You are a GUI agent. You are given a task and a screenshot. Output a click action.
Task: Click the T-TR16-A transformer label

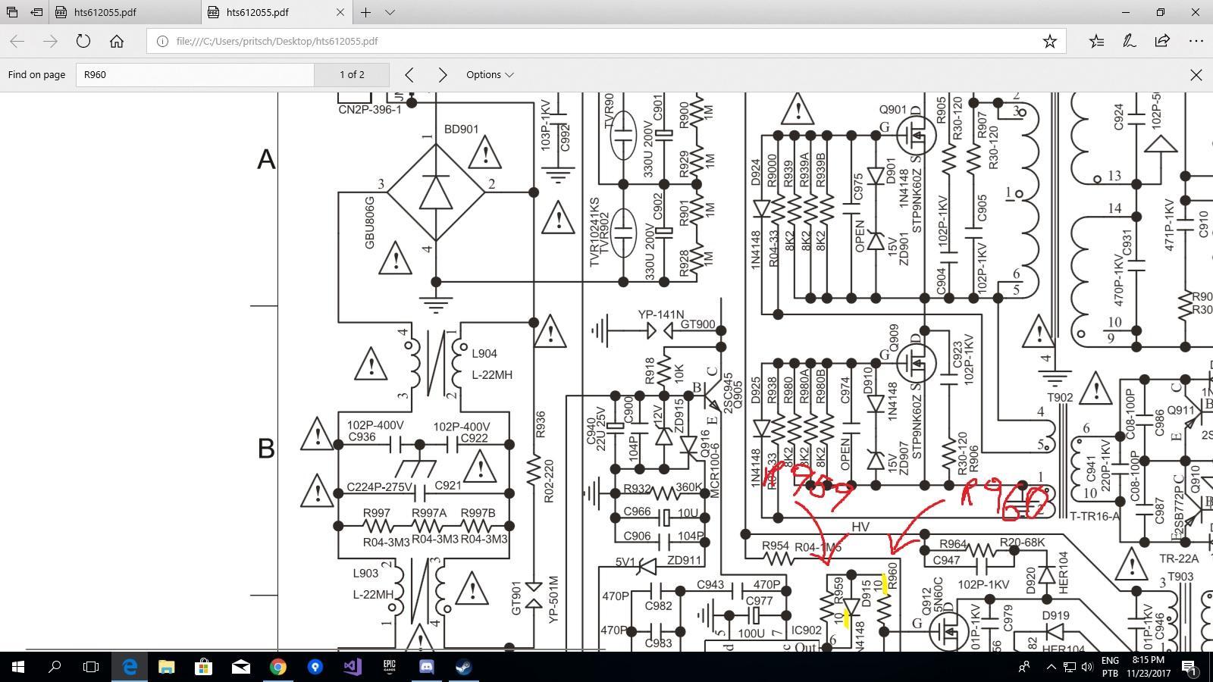(x=1094, y=516)
